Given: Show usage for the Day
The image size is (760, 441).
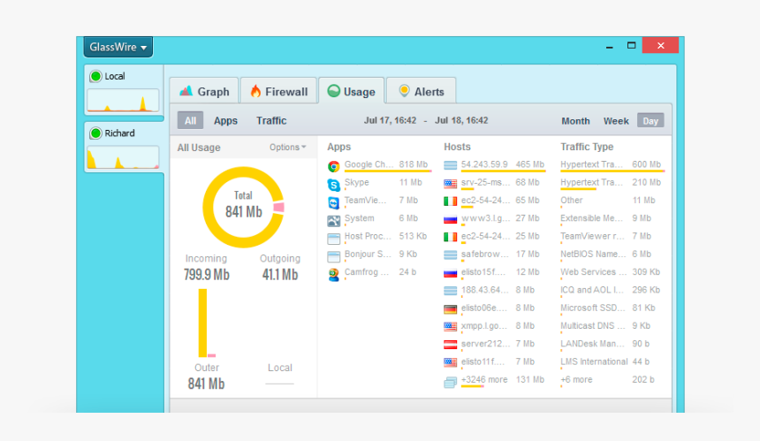Looking at the screenshot, I should [650, 121].
